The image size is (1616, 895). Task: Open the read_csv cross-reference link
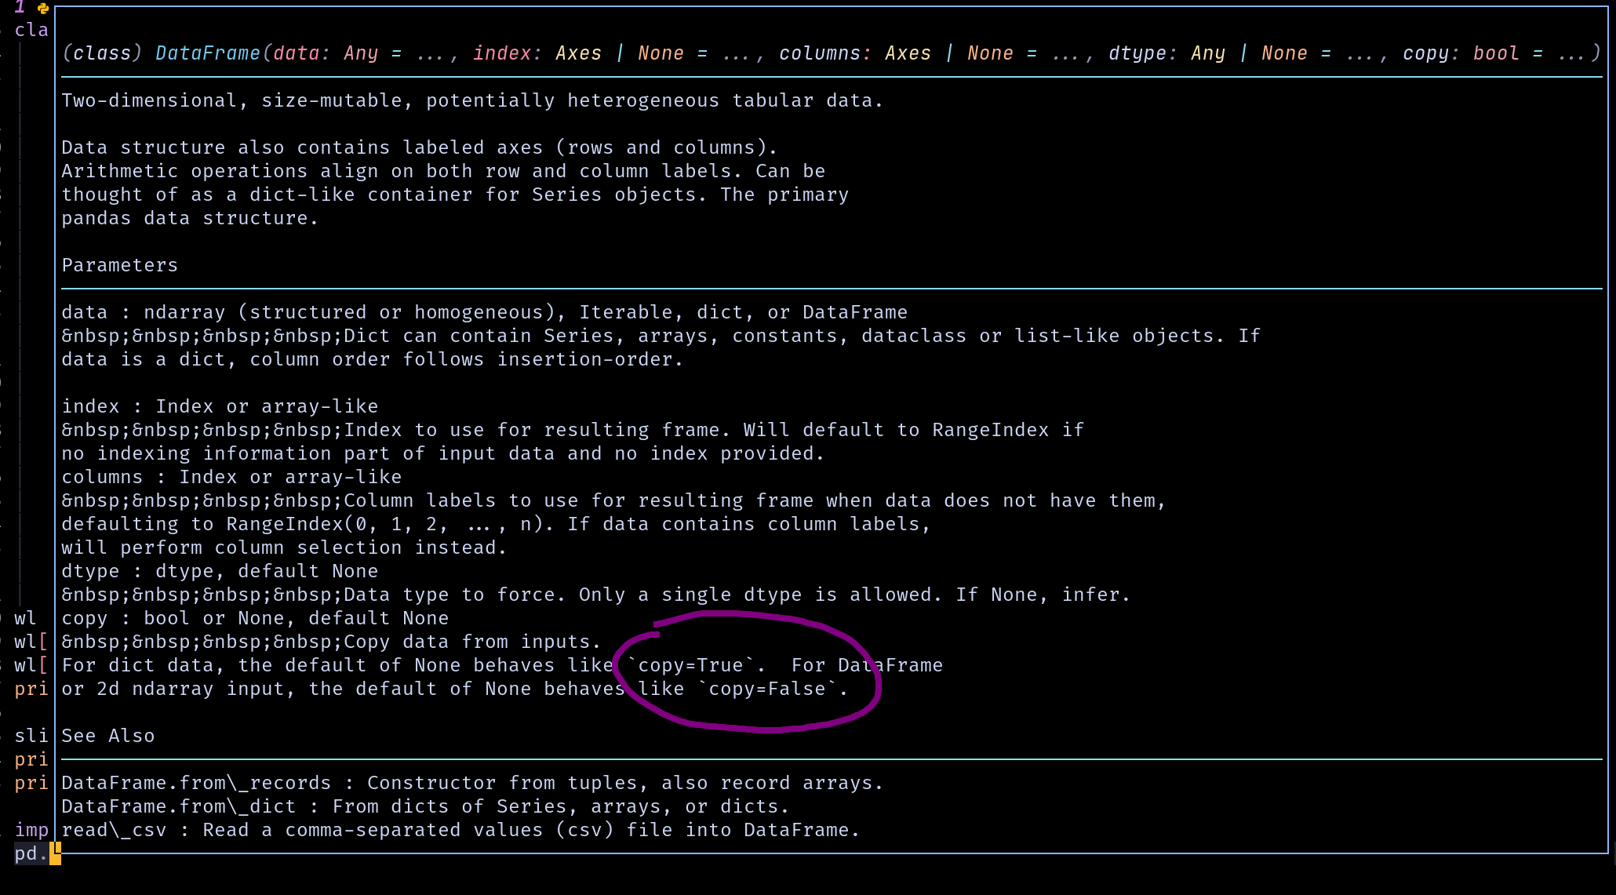[x=113, y=829]
